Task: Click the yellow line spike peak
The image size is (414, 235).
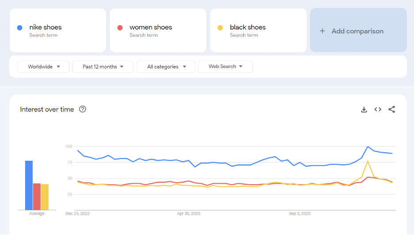Action: tap(368, 161)
